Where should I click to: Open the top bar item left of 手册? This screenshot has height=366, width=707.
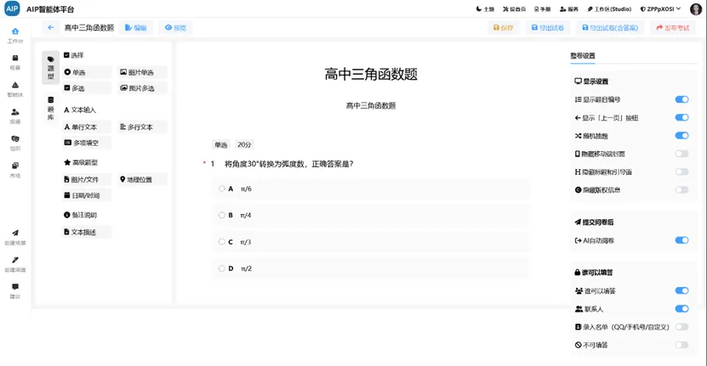point(515,9)
